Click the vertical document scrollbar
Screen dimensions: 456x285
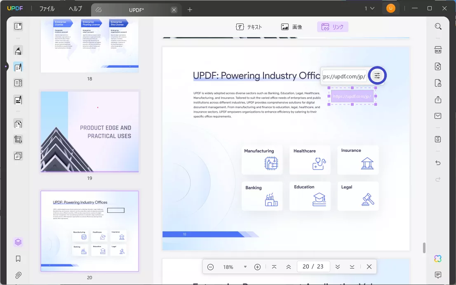[424, 248]
